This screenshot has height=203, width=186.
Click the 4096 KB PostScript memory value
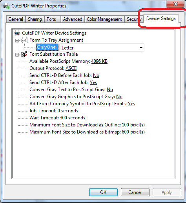click(99, 61)
